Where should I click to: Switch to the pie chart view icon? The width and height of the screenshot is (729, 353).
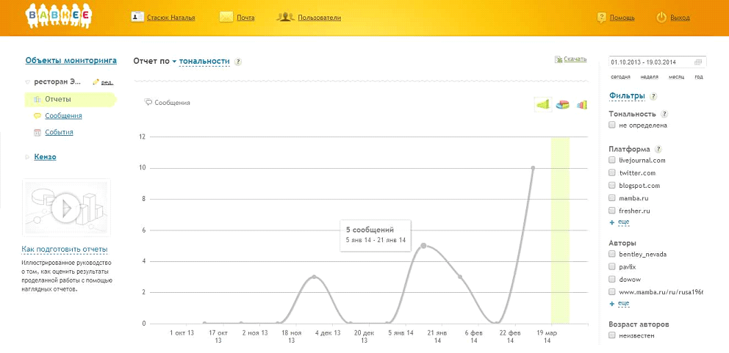tap(562, 105)
